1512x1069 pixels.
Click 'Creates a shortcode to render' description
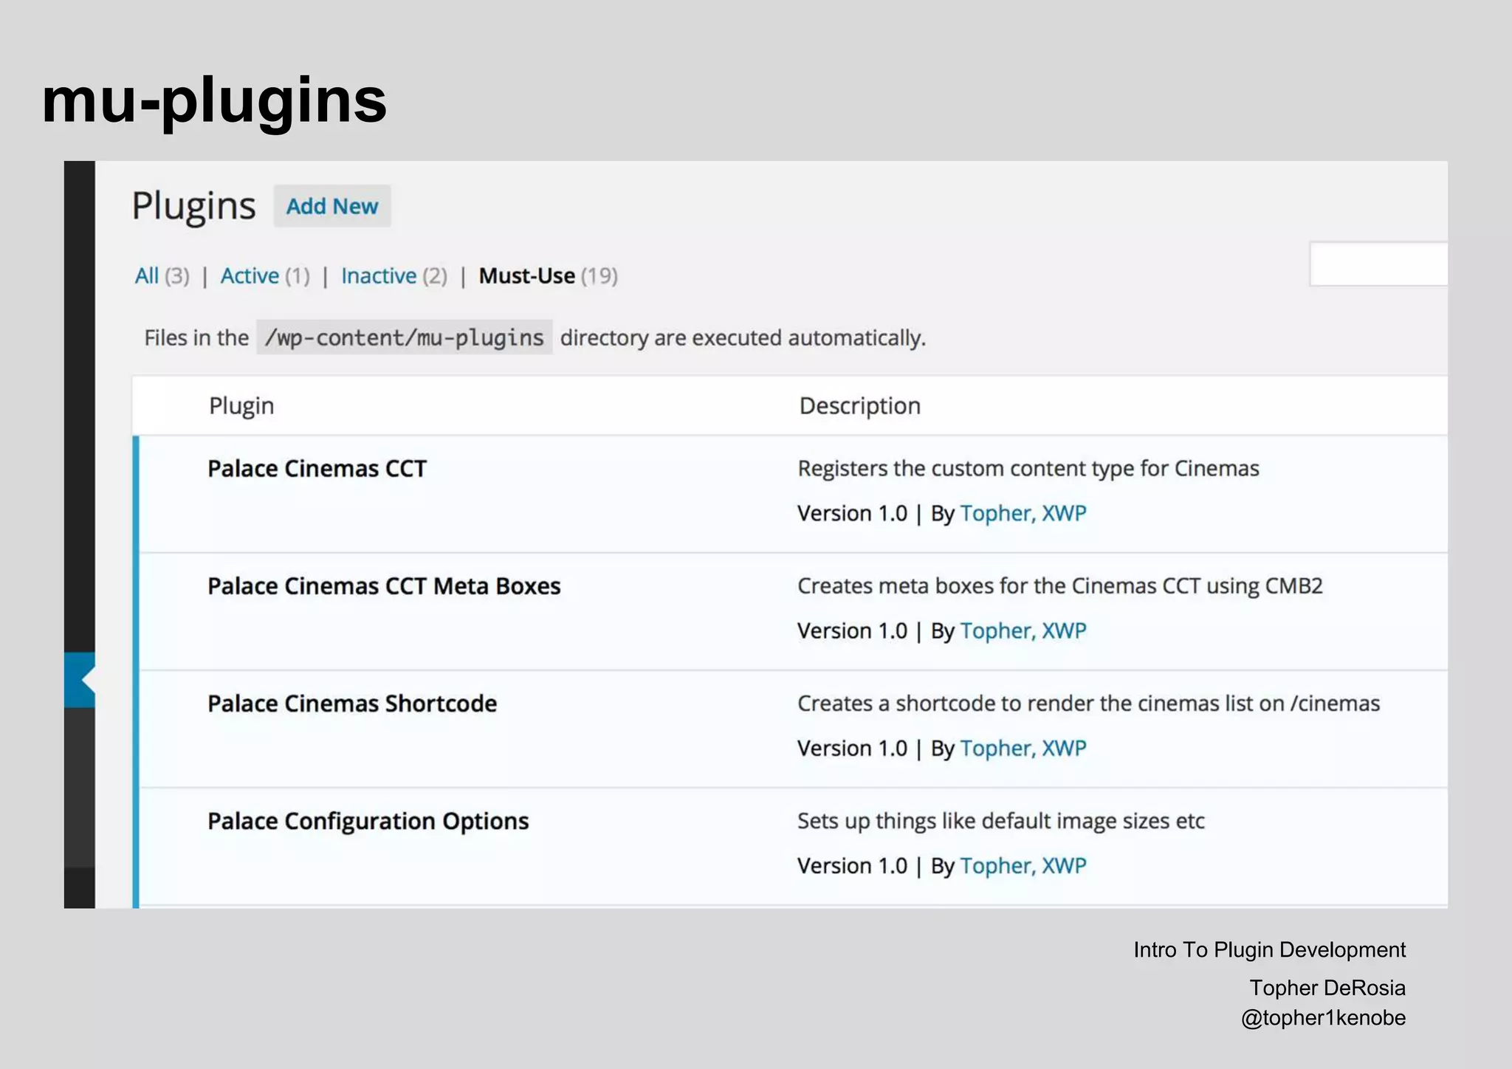1088,704
